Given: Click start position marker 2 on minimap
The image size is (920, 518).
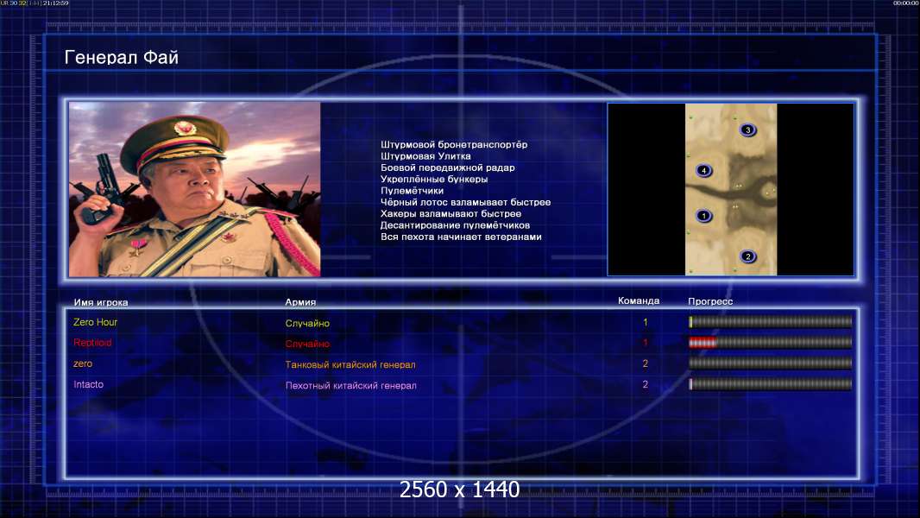Looking at the screenshot, I should 747,256.
